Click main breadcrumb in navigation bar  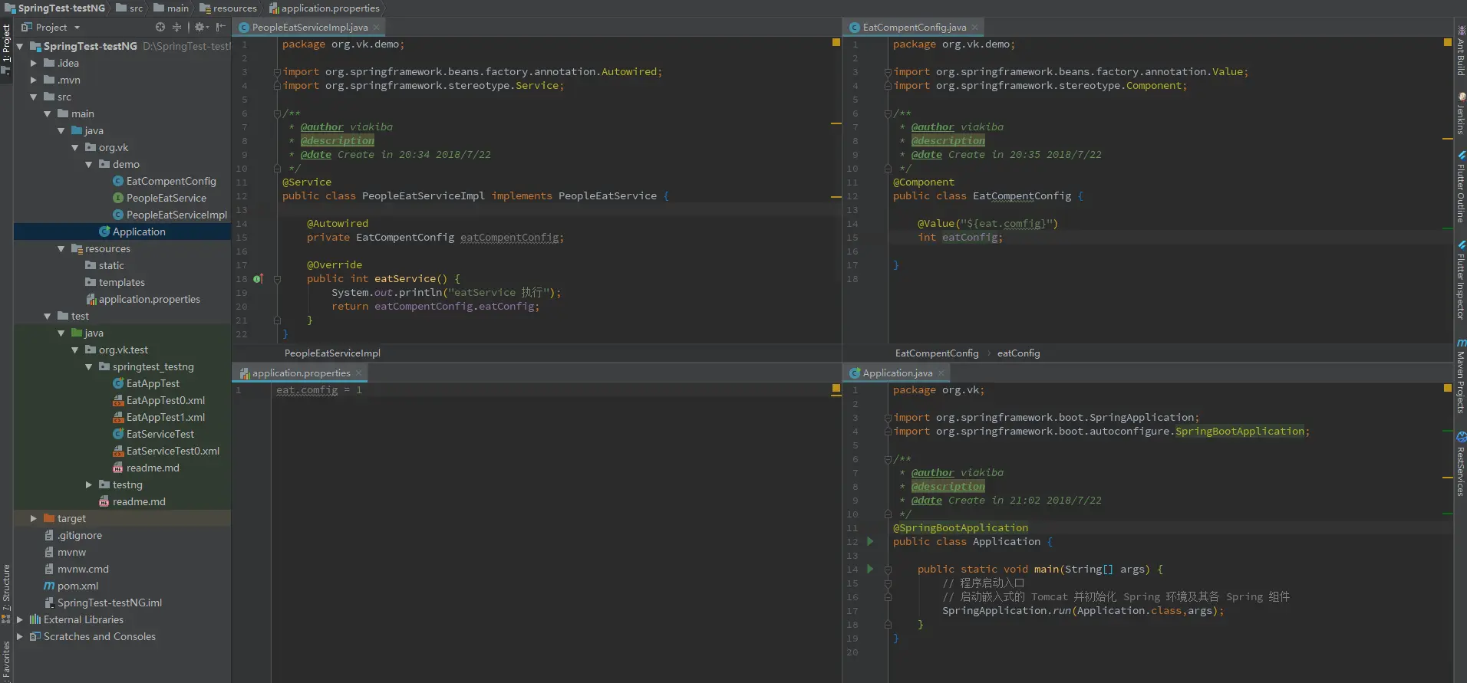171,8
